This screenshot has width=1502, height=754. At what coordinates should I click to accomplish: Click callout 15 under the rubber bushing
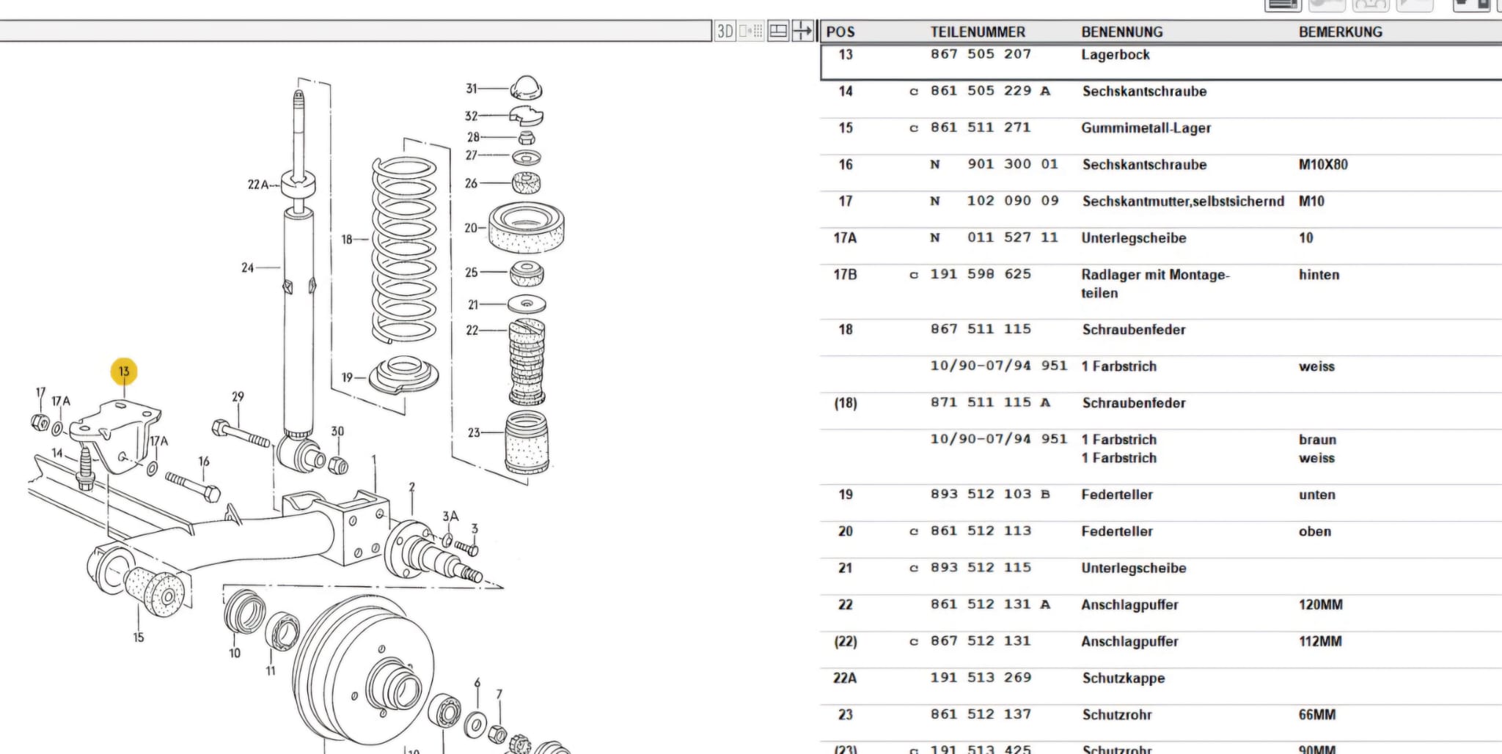[x=139, y=637]
